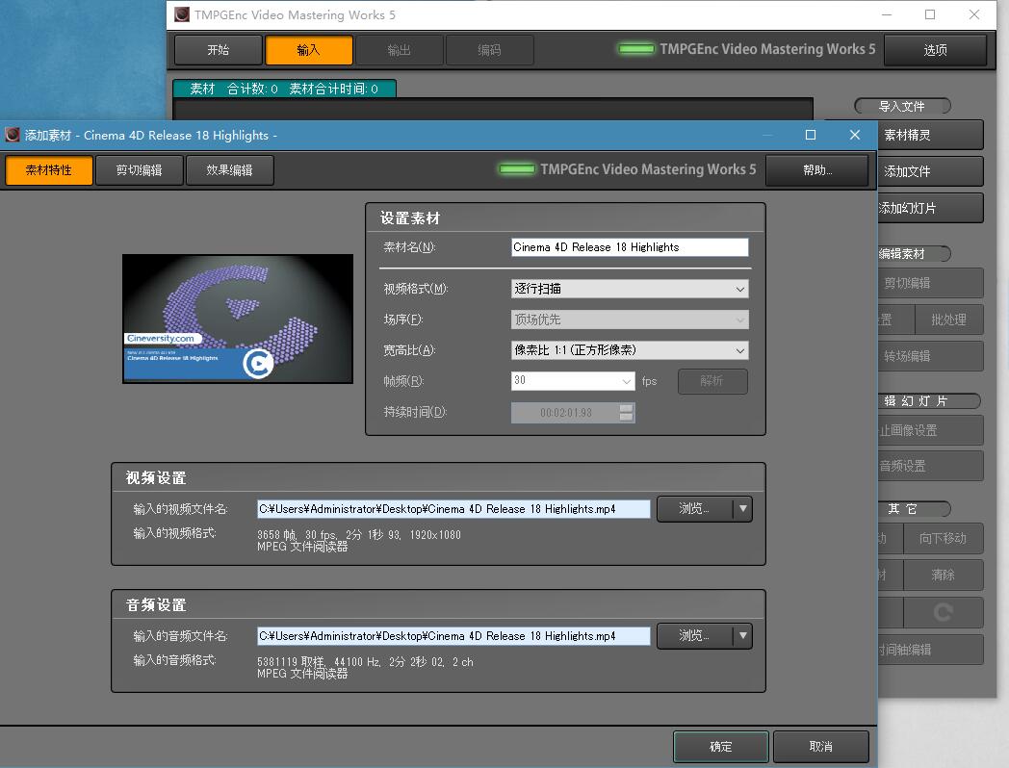Click the 帮助 button in the dialog
1009x768 pixels.
coord(817,170)
